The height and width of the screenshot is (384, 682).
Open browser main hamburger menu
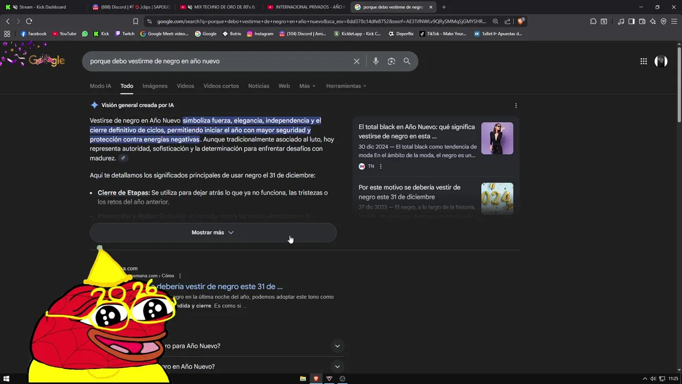(674, 21)
